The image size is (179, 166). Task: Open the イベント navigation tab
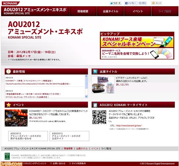coord(138,11)
